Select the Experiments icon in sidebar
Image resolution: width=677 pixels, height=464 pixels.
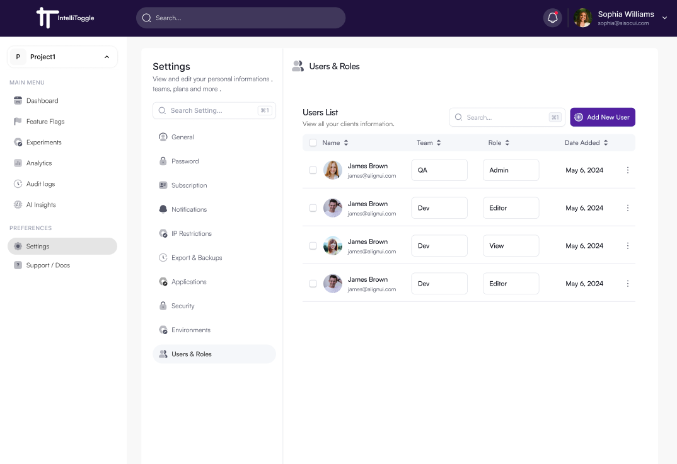pos(17,142)
